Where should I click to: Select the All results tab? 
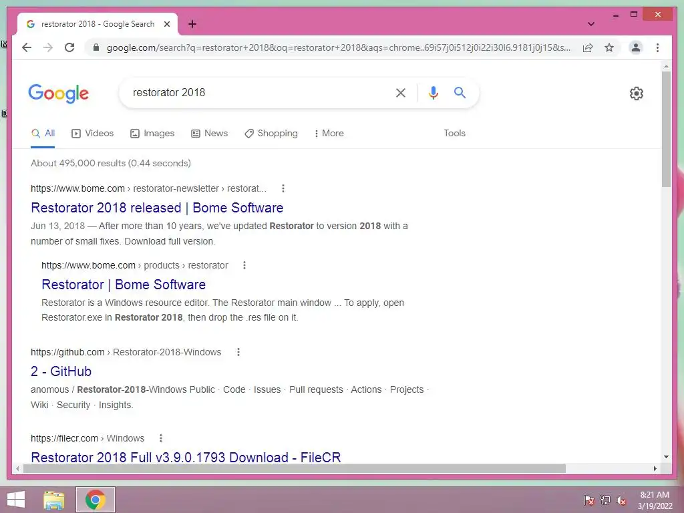click(43, 134)
